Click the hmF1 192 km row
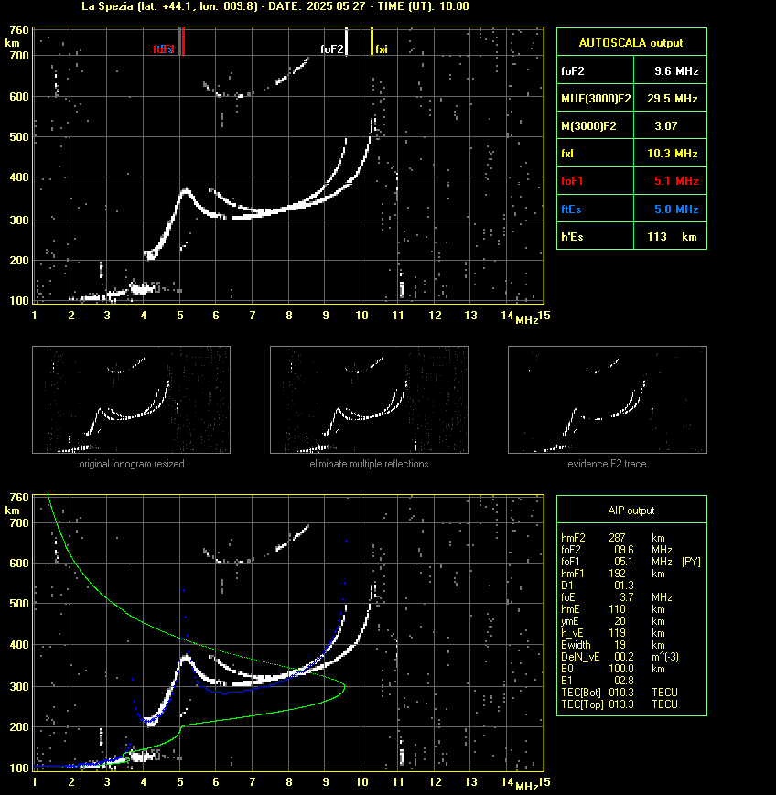 [613, 574]
